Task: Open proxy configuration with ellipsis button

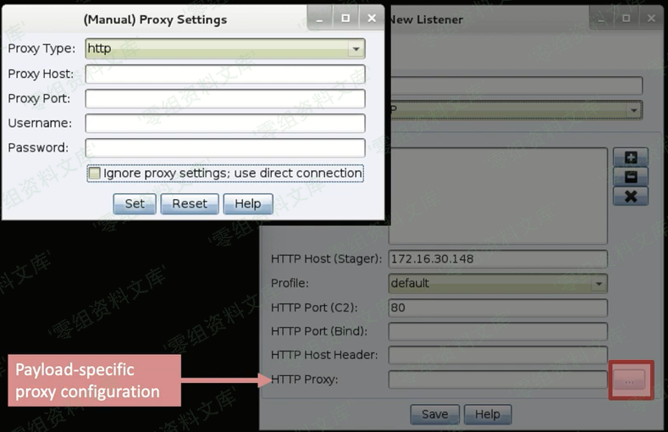Action: point(629,380)
